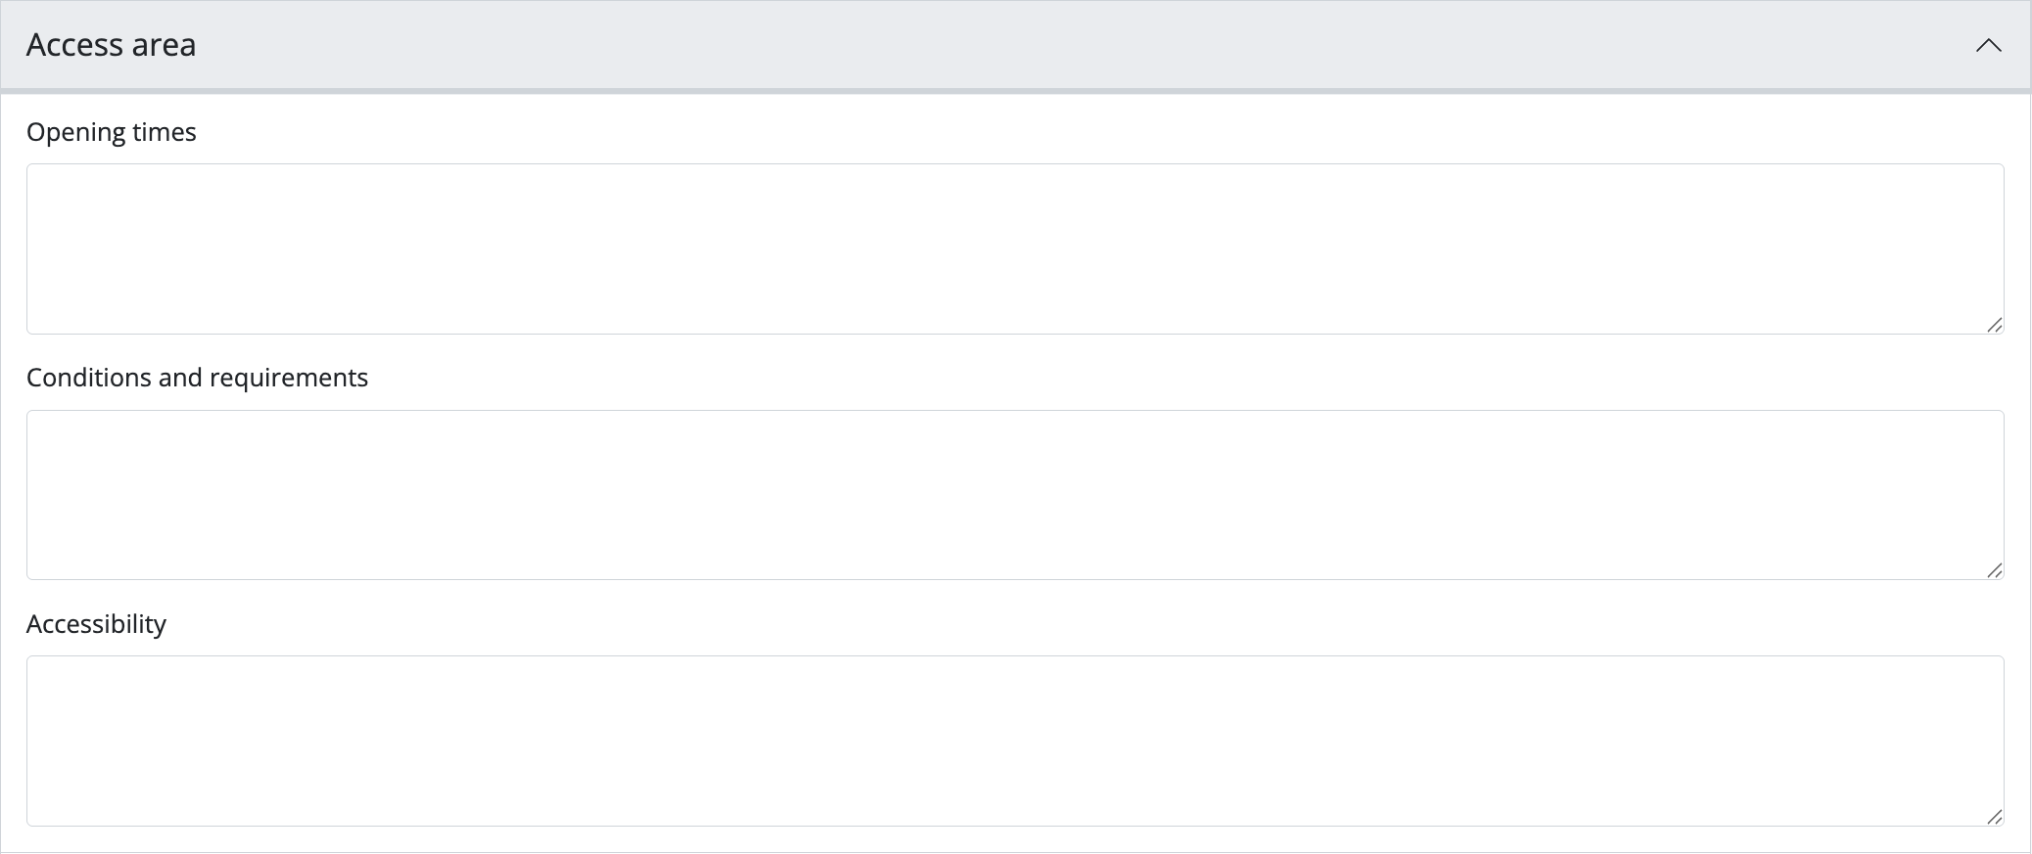Grab the corner grip of the last textarea
This screenshot has width=2032, height=854.
click(x=1994, y=817)
